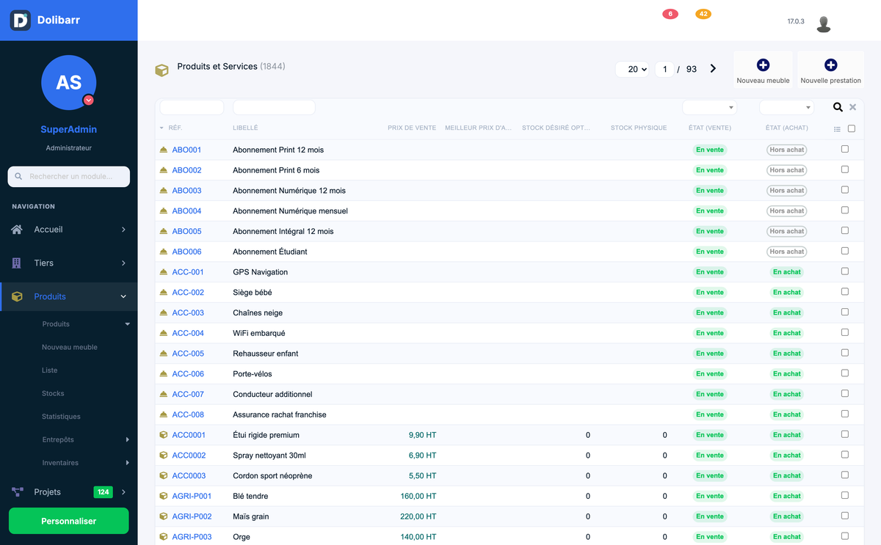Image resolution: width=881 pixels, height=545 pixels.
Task: Check the box for row ABO005
Action: [845, 230]
